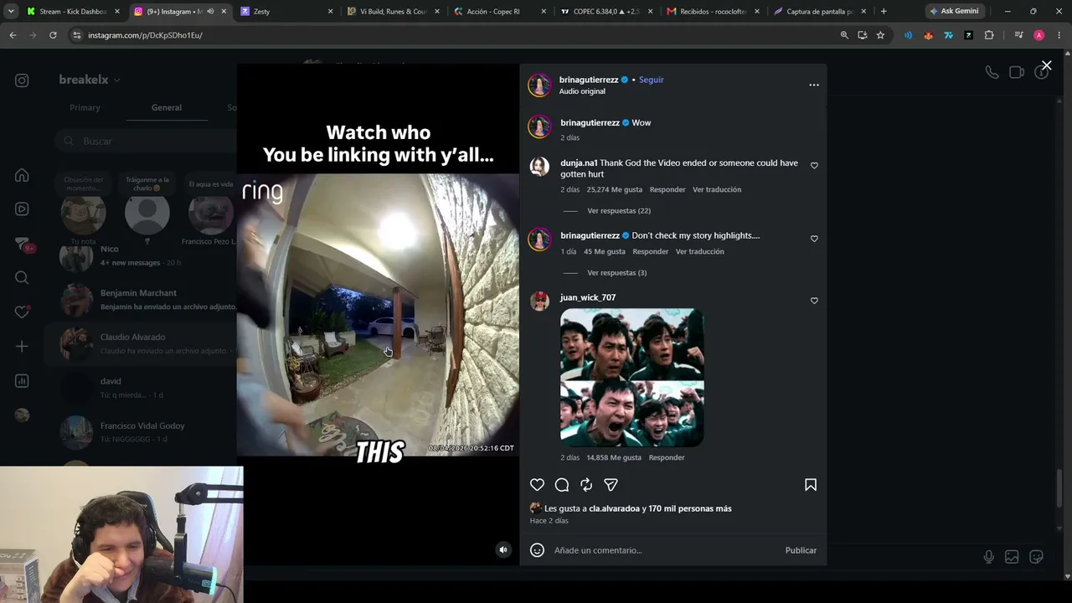Open a new browser tab with the plus button

click(884, 12)
